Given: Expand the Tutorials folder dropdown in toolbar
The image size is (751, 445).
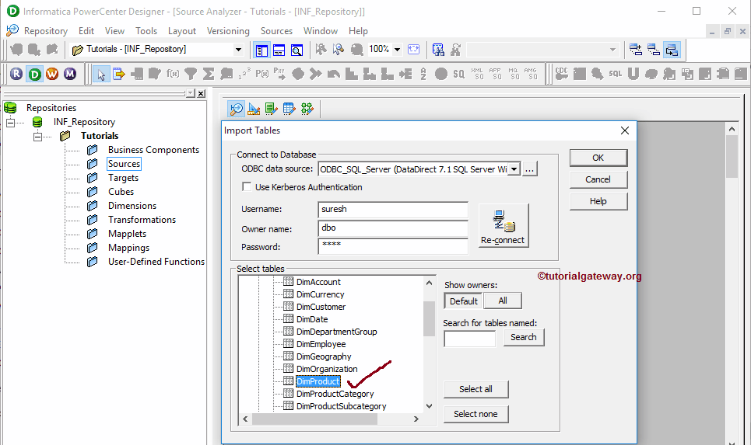Looking at the screenshot, I should [x=238, y=50].
